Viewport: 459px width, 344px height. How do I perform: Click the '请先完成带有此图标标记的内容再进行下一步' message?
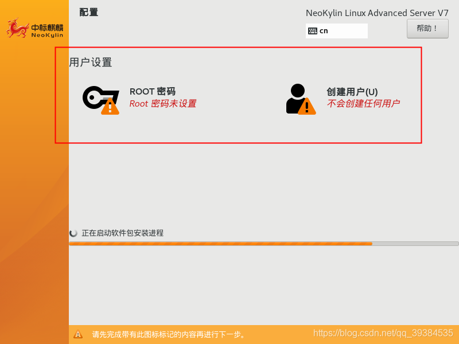click(169, 334)
